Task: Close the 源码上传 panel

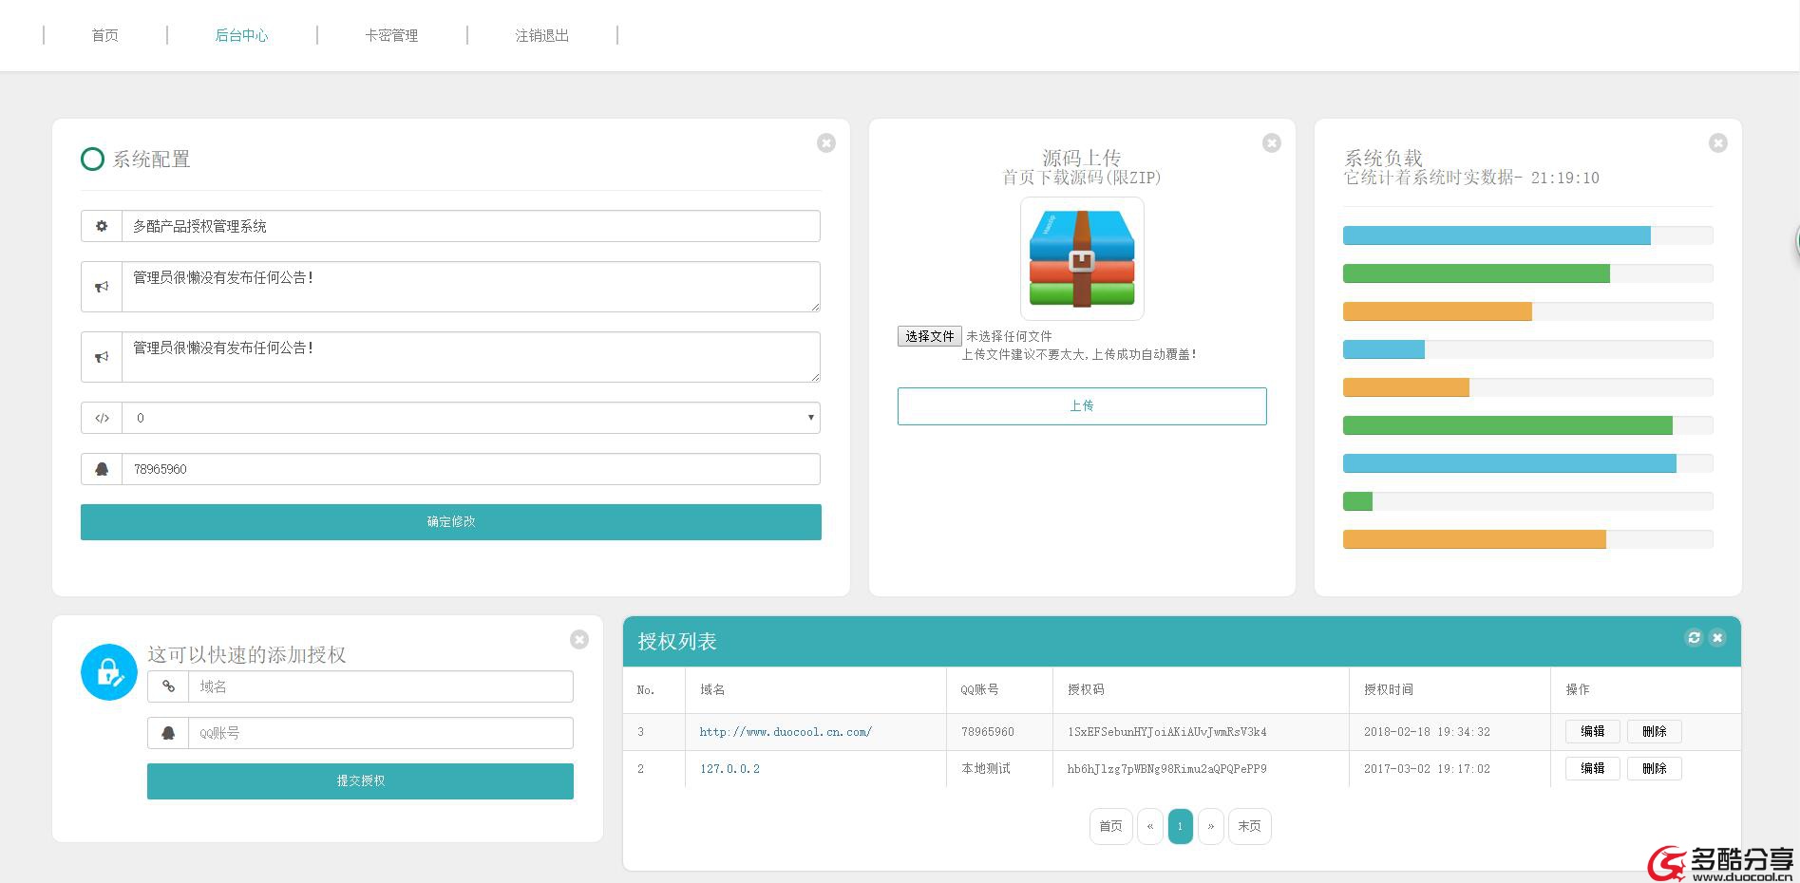Action: pyautogui.click(x=1272, y=142)
